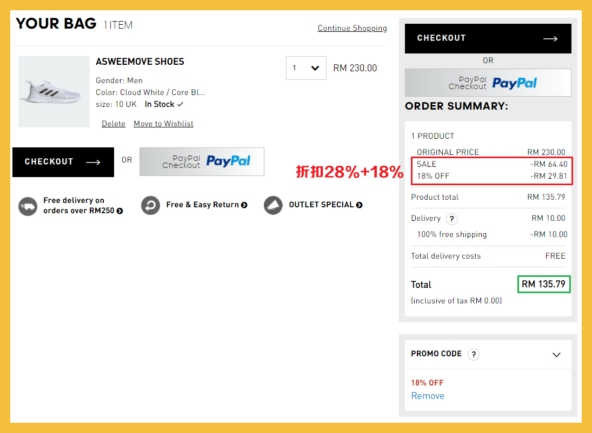Open the Delivery help question mark

tap(451, 219)
